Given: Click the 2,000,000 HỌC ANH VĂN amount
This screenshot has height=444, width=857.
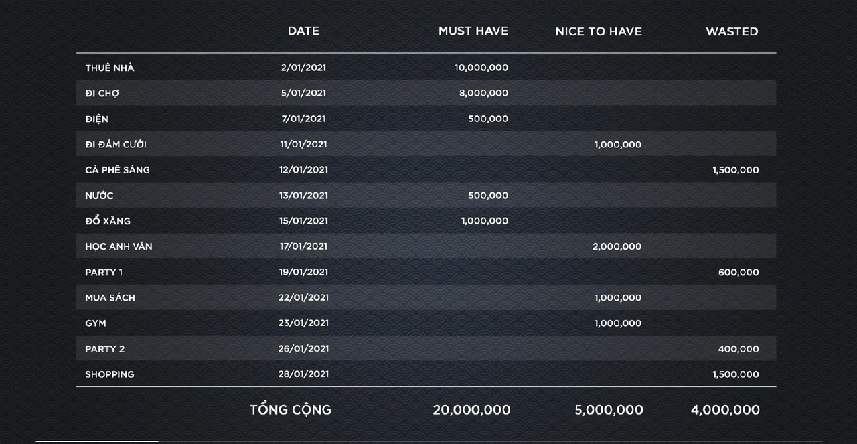Looking at the screenshot, I should (x=617, y=246).
